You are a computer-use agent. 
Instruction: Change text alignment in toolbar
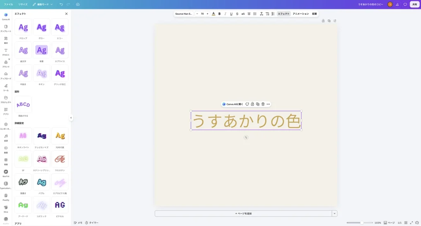coord(249,14)
